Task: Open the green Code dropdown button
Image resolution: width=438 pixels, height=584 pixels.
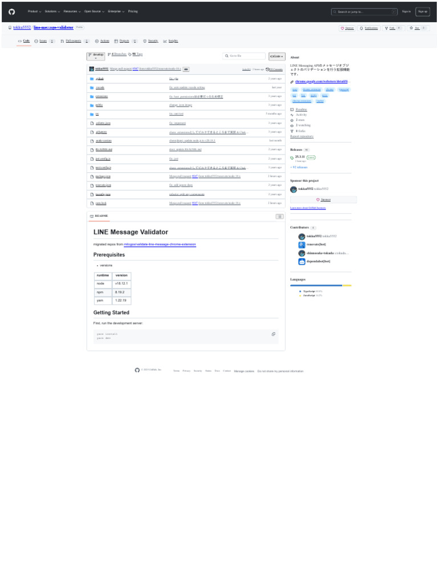Action: pos(277,56)
